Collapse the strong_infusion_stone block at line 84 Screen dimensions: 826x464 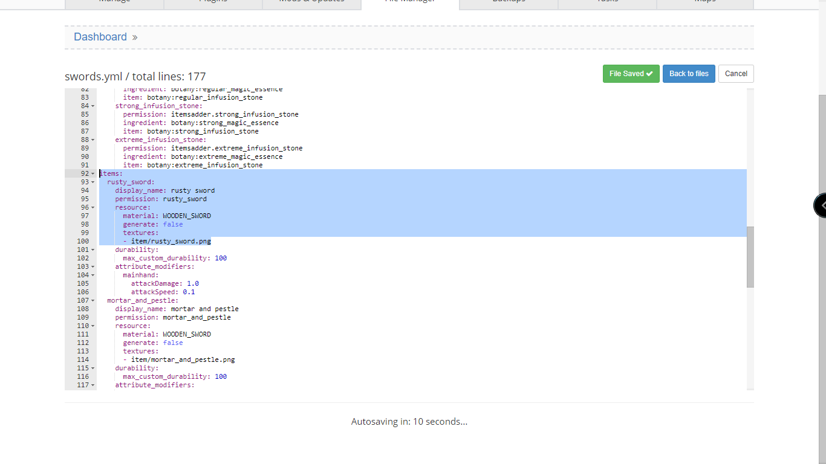93,106
